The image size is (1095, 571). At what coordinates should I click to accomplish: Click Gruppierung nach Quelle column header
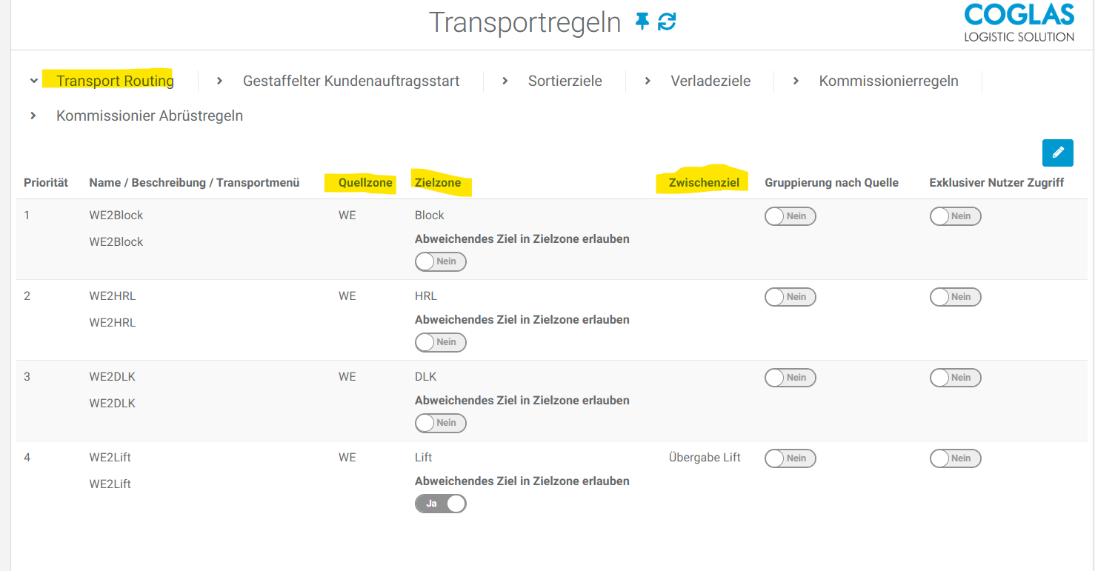pos(831,182)
